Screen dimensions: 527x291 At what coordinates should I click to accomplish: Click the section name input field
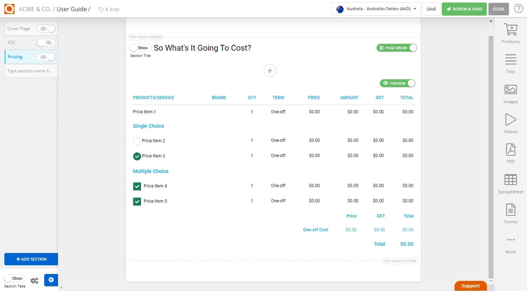31,71
